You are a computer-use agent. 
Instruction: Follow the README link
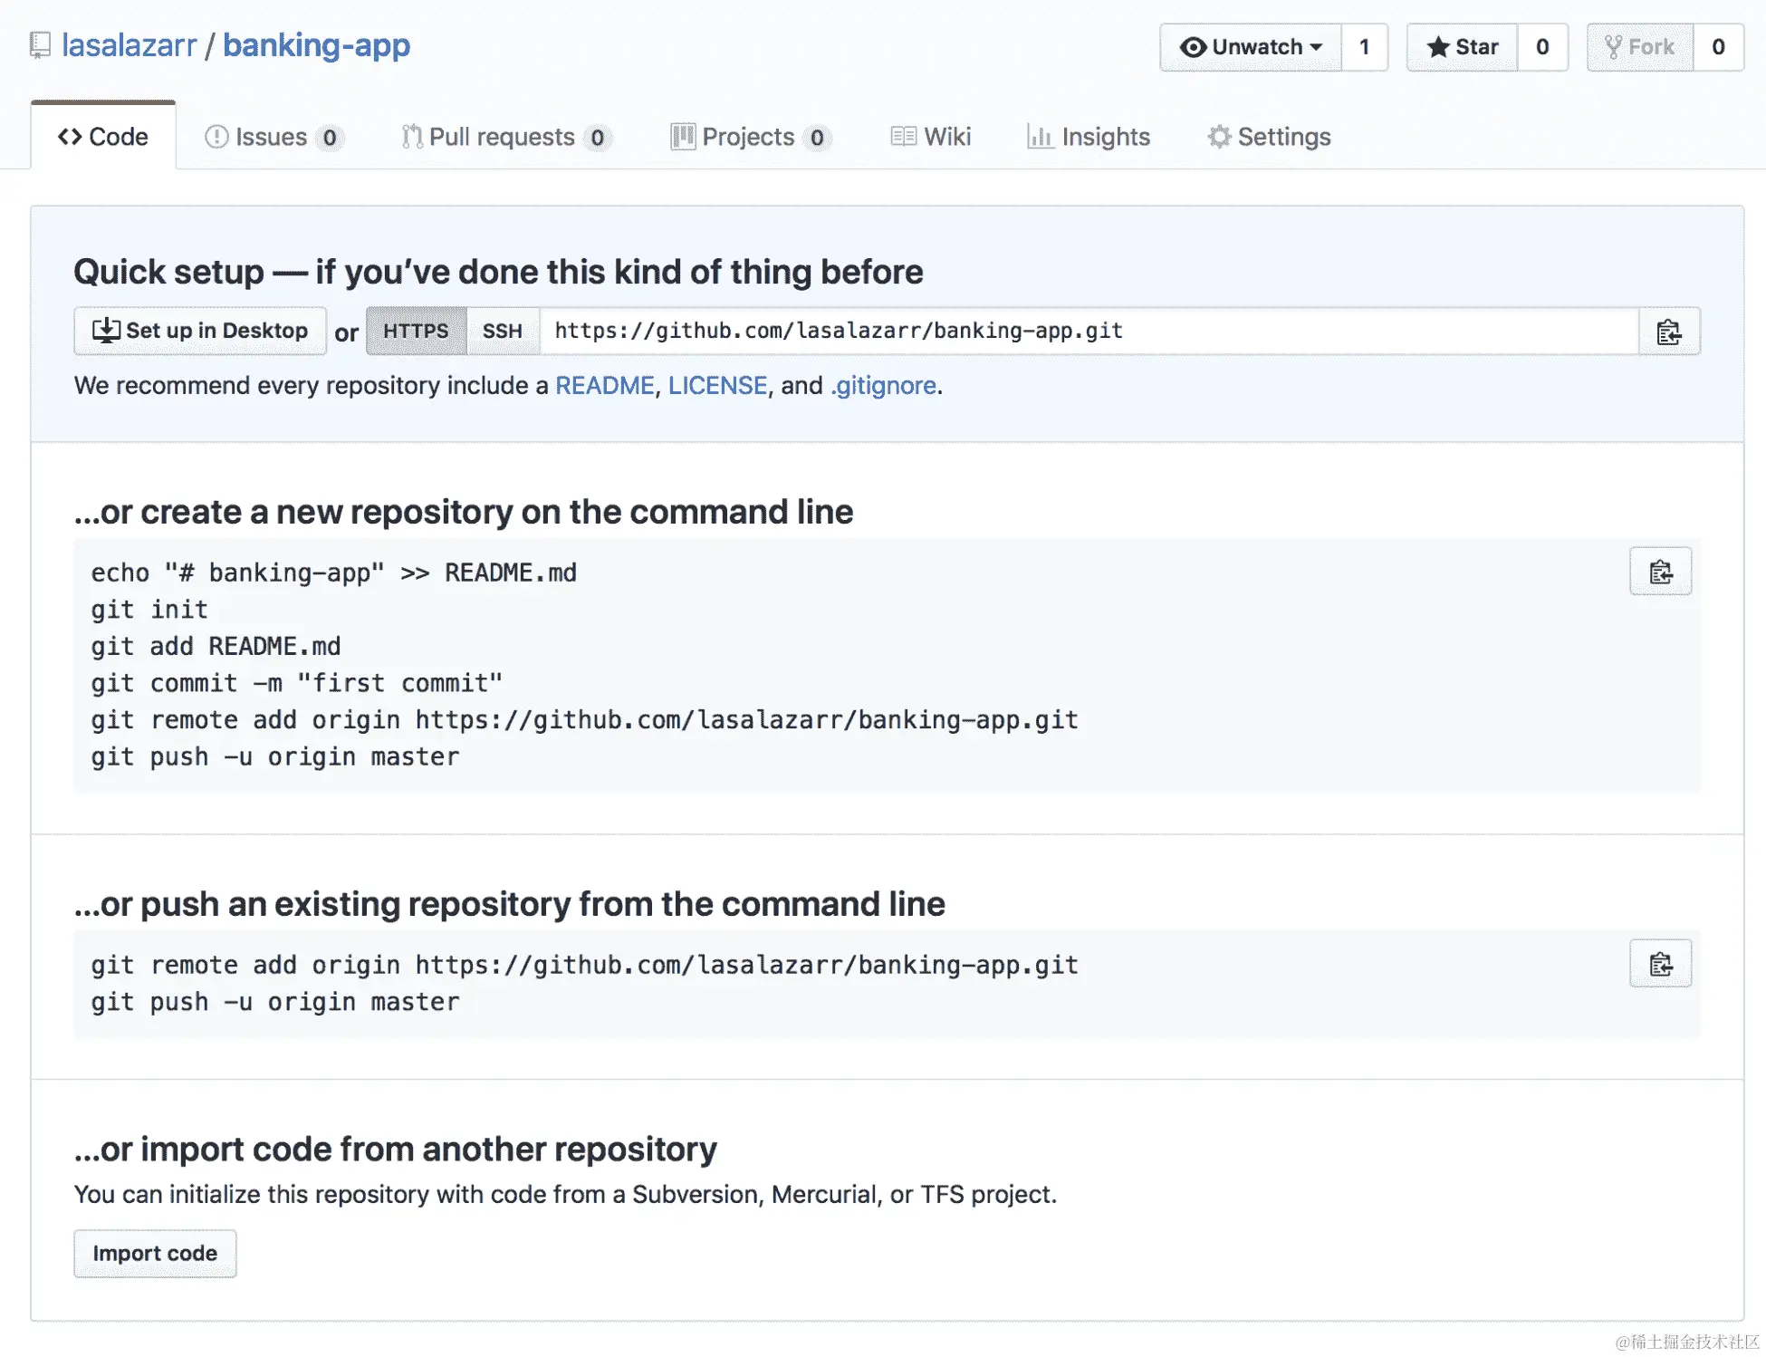point(604,386)
